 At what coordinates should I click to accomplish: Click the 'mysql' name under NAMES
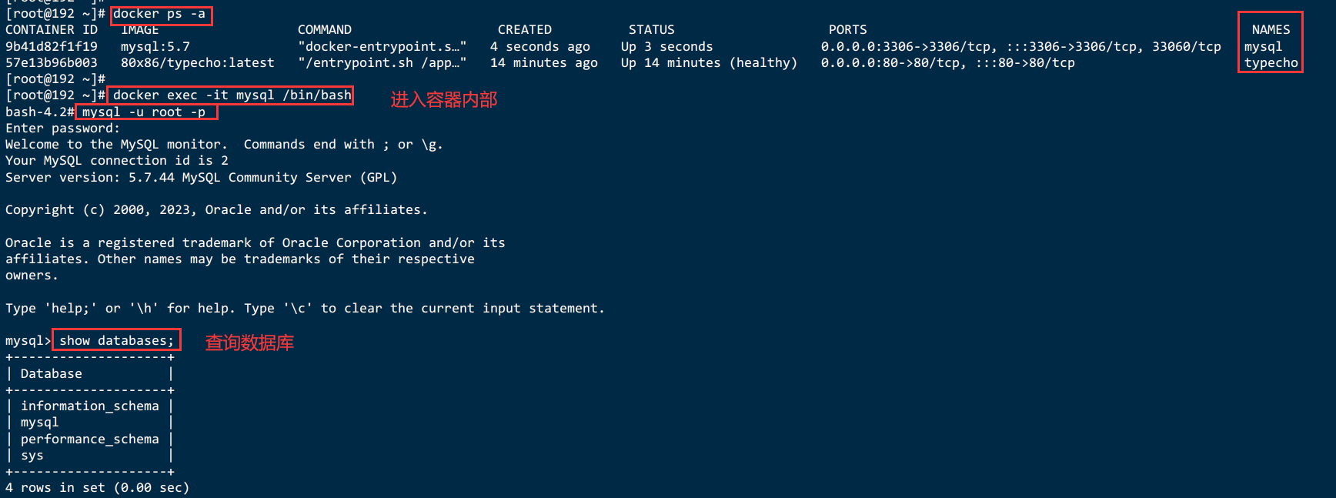[1263, 46]
